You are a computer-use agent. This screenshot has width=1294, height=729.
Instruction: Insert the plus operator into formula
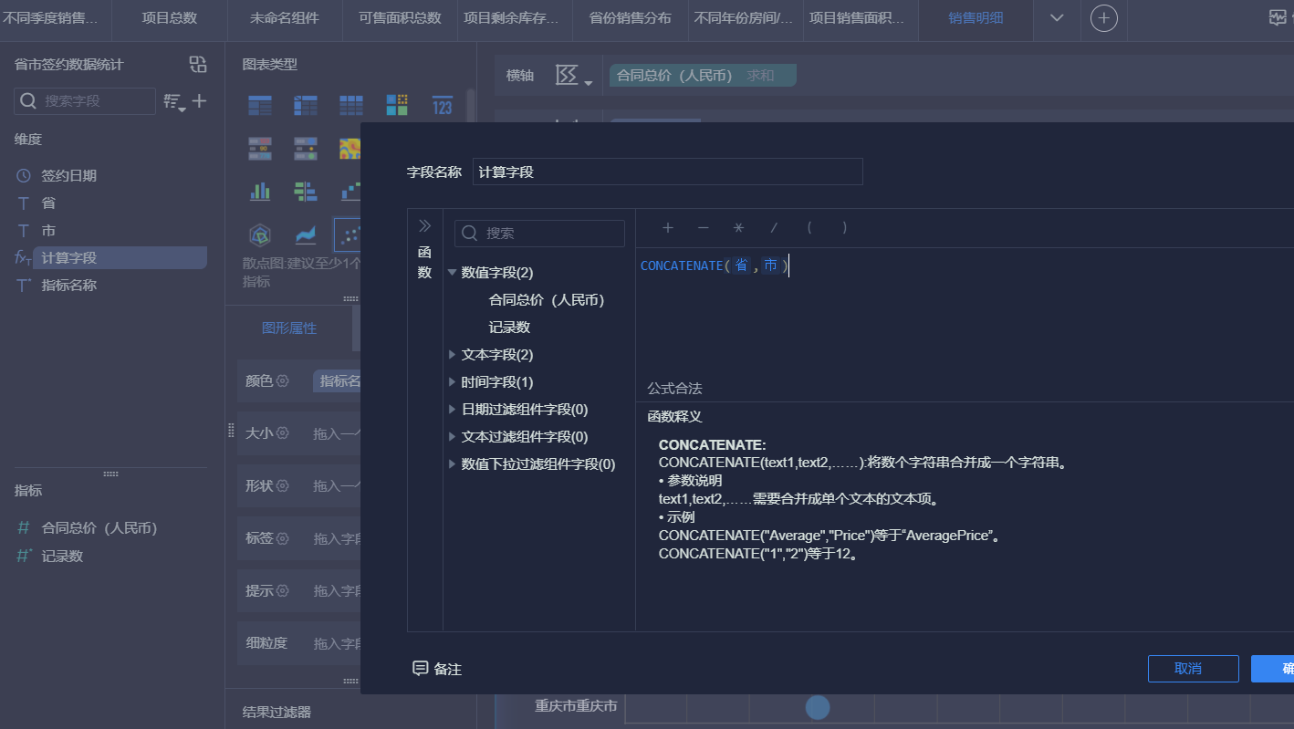pyautogui.click(x=668, y=228)
